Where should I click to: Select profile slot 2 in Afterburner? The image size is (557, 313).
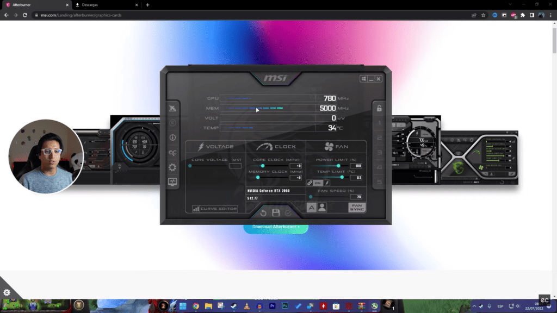point(379,137)
